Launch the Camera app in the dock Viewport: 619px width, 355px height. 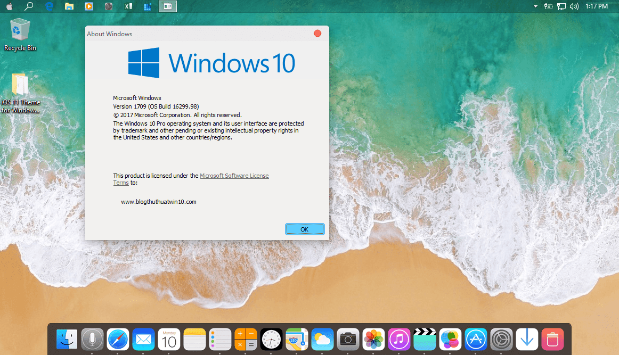[348, 339]
